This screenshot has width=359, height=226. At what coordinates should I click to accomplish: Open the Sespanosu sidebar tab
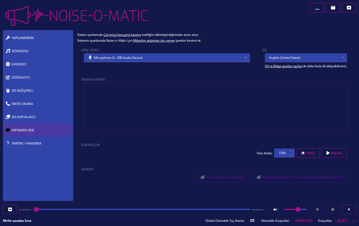point(20,51)
